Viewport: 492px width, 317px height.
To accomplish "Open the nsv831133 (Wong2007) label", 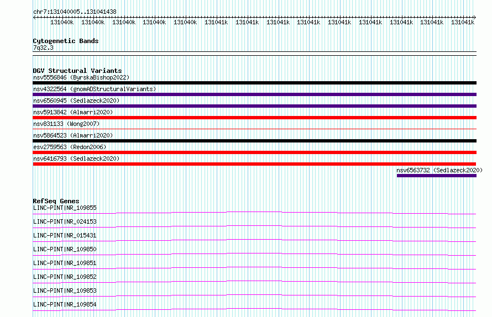I will pyautogui.click(x=66, y=124).
